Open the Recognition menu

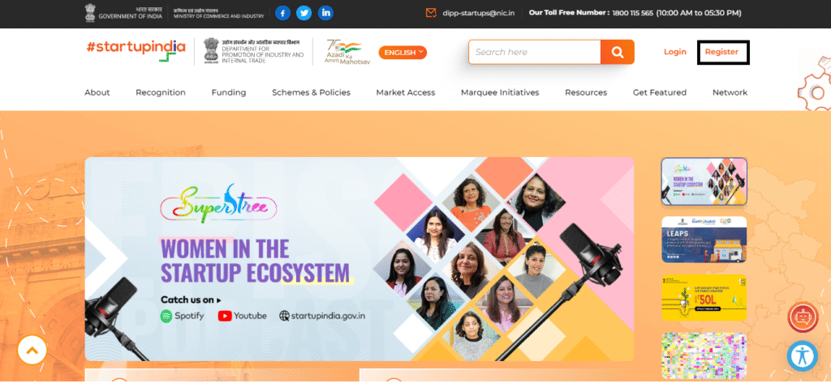click(161, 92)
